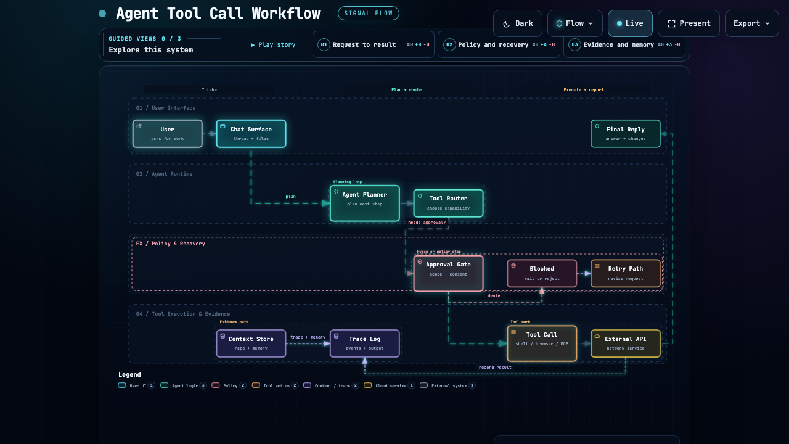789x444 pixels.
Task: Click the SIGNAL FLOW badge
Action: coord(369,13)
